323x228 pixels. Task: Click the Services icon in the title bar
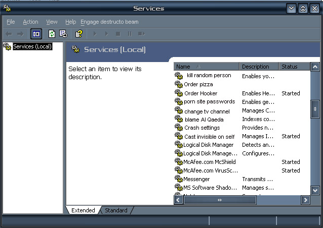click(7, 8)
